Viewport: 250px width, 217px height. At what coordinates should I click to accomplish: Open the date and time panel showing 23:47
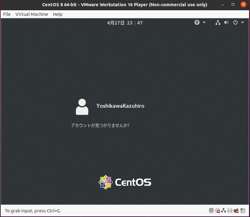tap(125, 23)
